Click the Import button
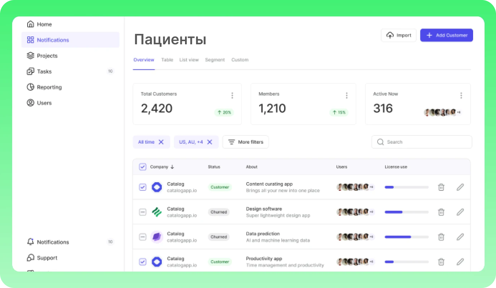This screenshot has width=496, height=288. coord(398,35)
